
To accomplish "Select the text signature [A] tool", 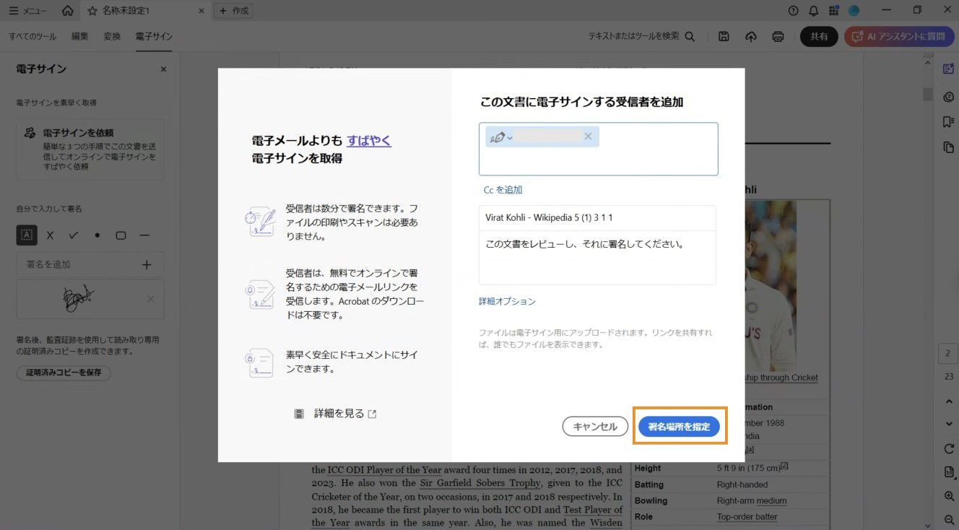I will [27, 235].
